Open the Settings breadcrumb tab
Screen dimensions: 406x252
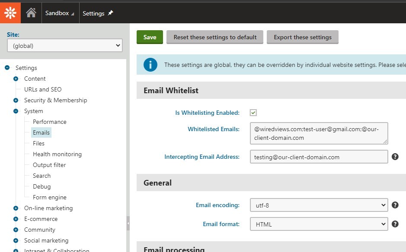pos(93,13)
